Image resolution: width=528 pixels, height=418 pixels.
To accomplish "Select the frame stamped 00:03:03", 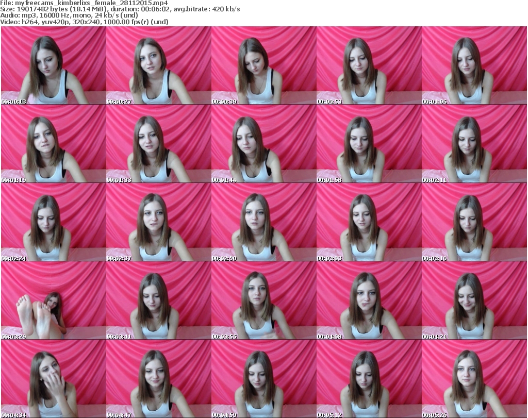I will point(369,222).
